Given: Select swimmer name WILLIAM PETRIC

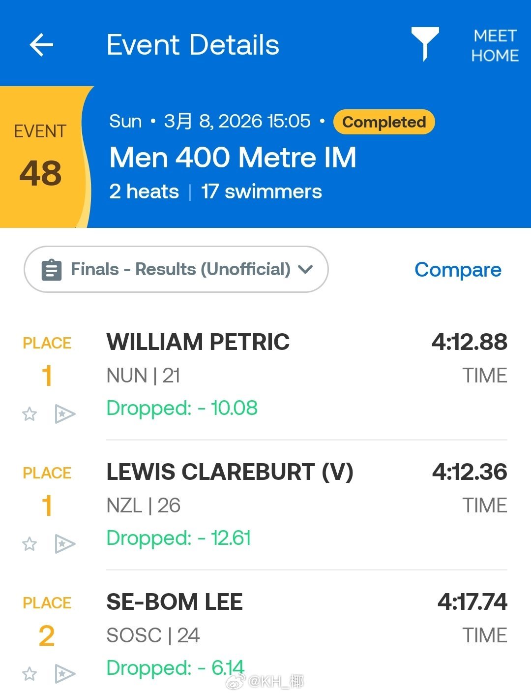Looking at the screenshot, I should (198, 342).
